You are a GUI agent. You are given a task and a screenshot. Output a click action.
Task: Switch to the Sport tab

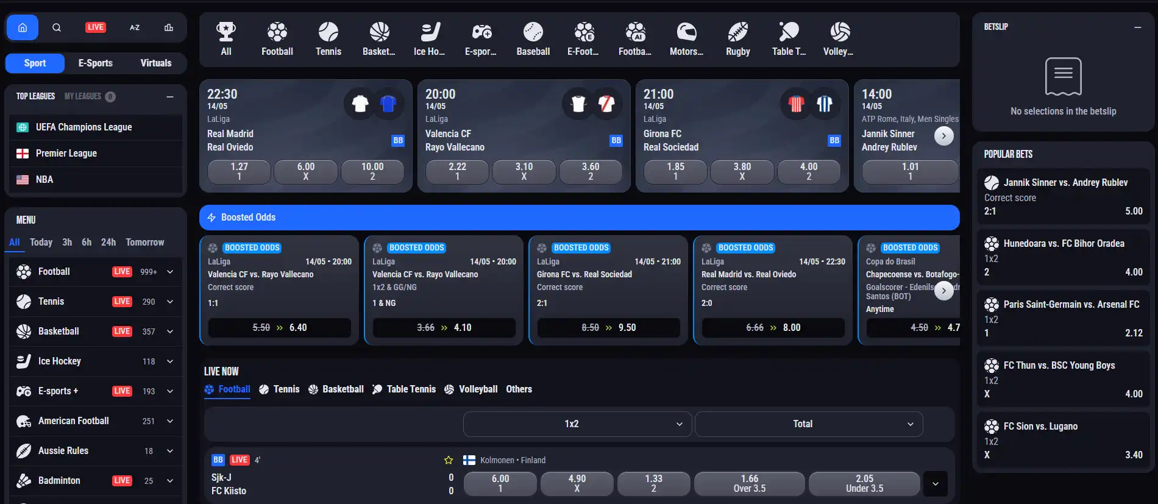(x=35, y=63)
